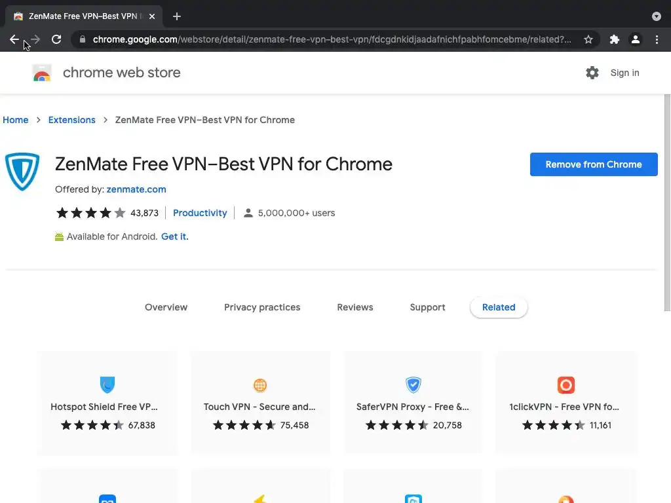This screenshot has width=671, height=503.
Task: Click the address bar URL
Action: 332,39
